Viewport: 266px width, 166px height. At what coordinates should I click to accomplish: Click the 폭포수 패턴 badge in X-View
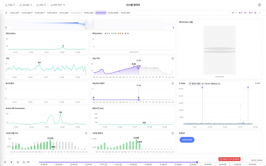(195, 84)
